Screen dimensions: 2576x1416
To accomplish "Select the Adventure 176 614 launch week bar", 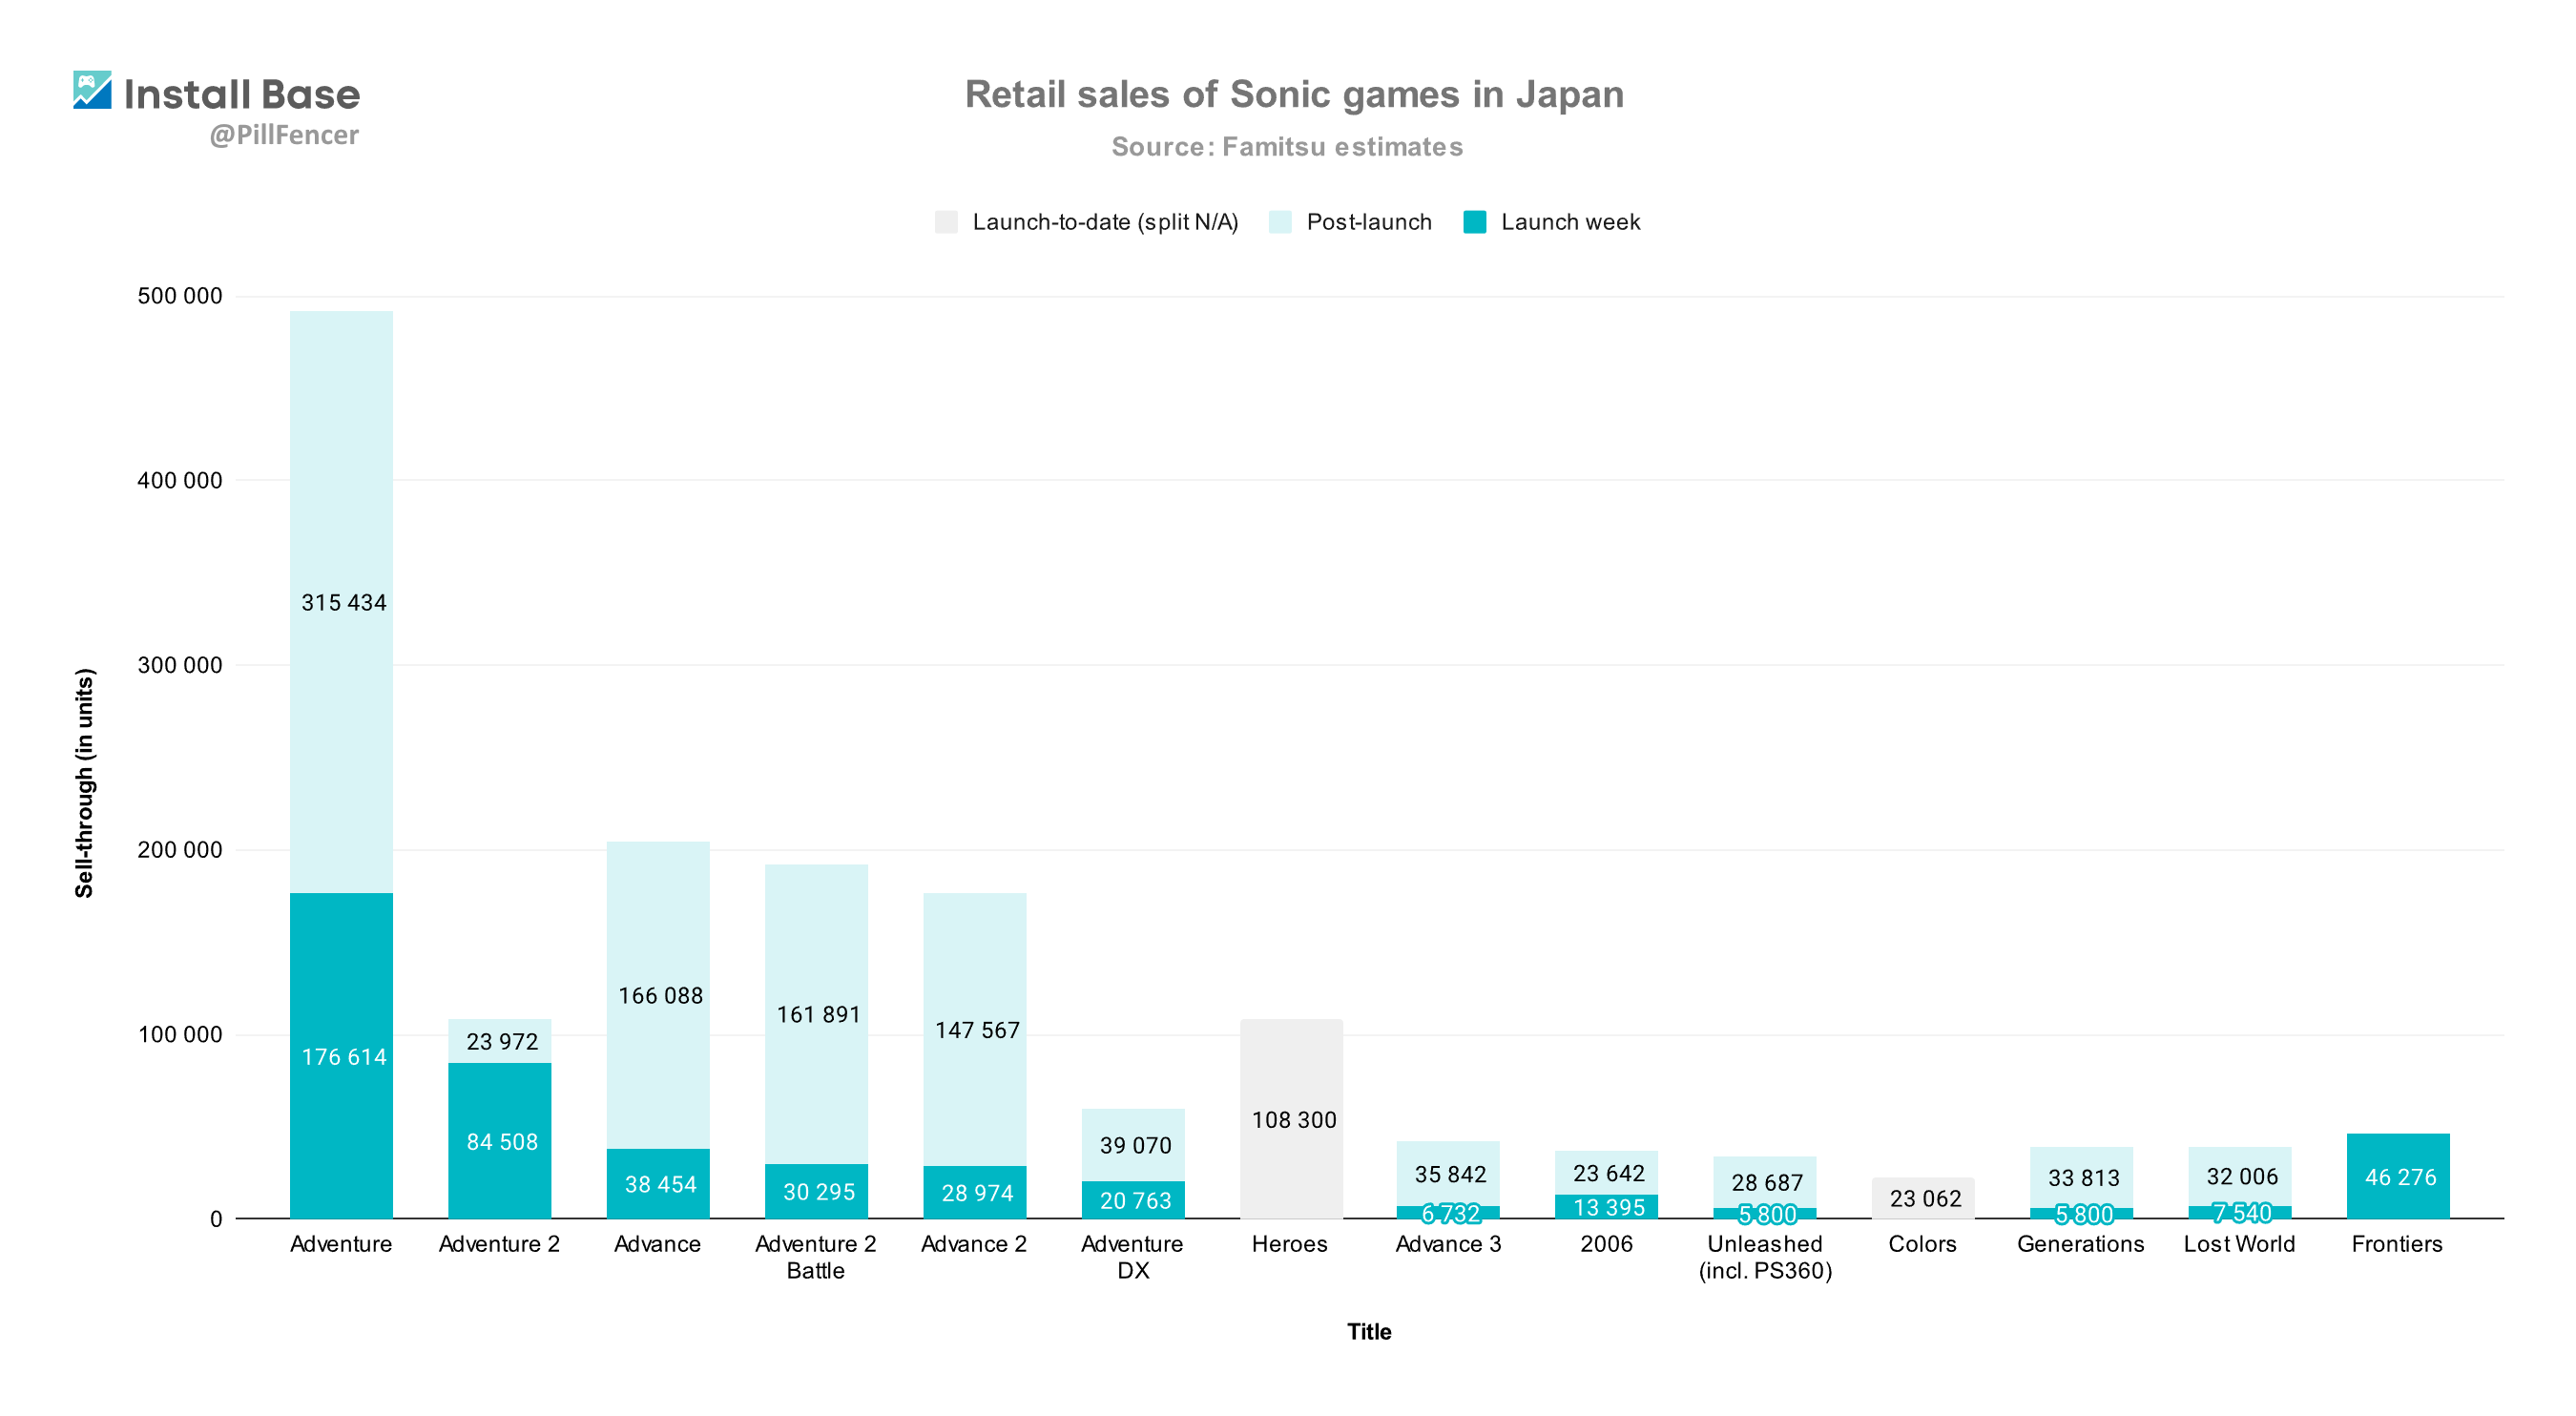I will [x=341, y=1056].
